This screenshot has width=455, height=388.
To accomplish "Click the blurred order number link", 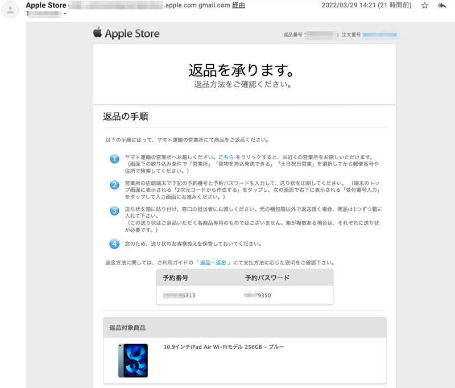I will click(x=379, y=35).
